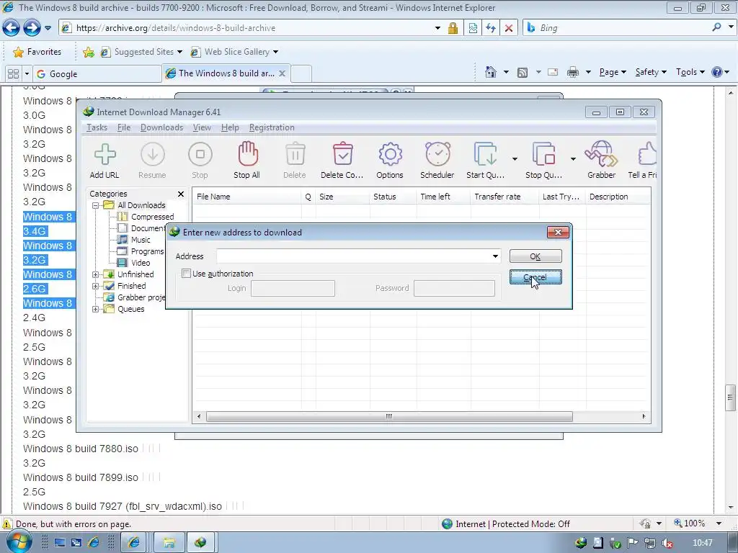Open the Favorites star button
The height and width of the screenshot is (553, 738).
(x=37, y=52)
